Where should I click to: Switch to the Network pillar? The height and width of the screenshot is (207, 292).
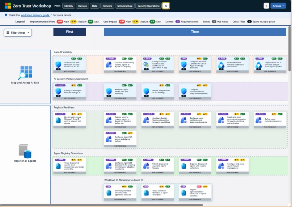pos(107,6)
